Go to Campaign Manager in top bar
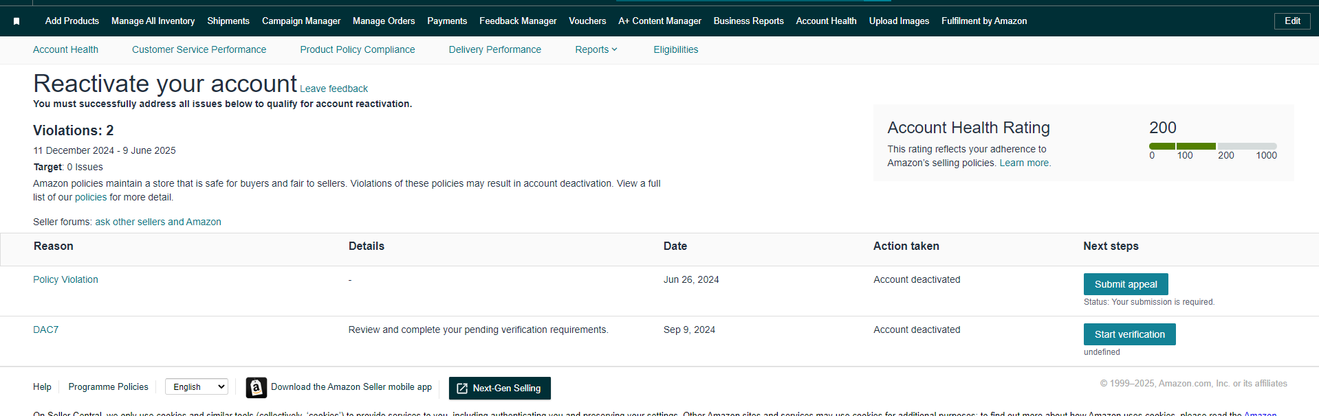Image resolution: width=1319 pixels, height=416 pixels. coord(301,21)
